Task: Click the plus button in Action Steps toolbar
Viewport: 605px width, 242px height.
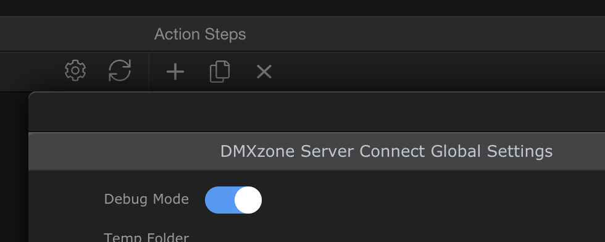Action: click(x=175, y=72)
